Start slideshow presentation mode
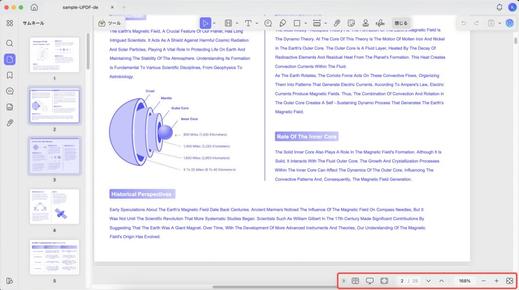The width and height of the screenshot is (519, 290). tap(369, 281)
